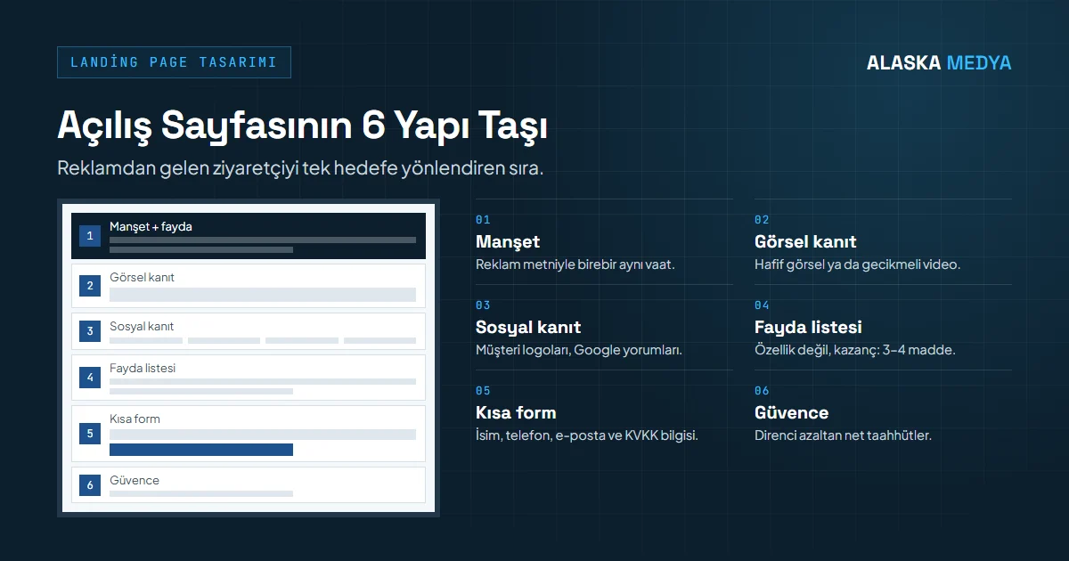This screenshot has width=1069, height=561.
Task: Click the Fayda listesi heading under 04
Action: pyautogui.click(x=808, y=327)
